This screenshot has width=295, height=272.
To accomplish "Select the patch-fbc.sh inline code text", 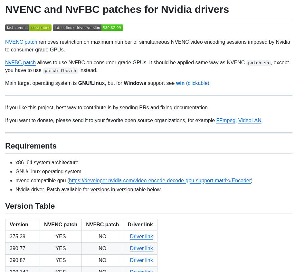I will pos(60,70).
